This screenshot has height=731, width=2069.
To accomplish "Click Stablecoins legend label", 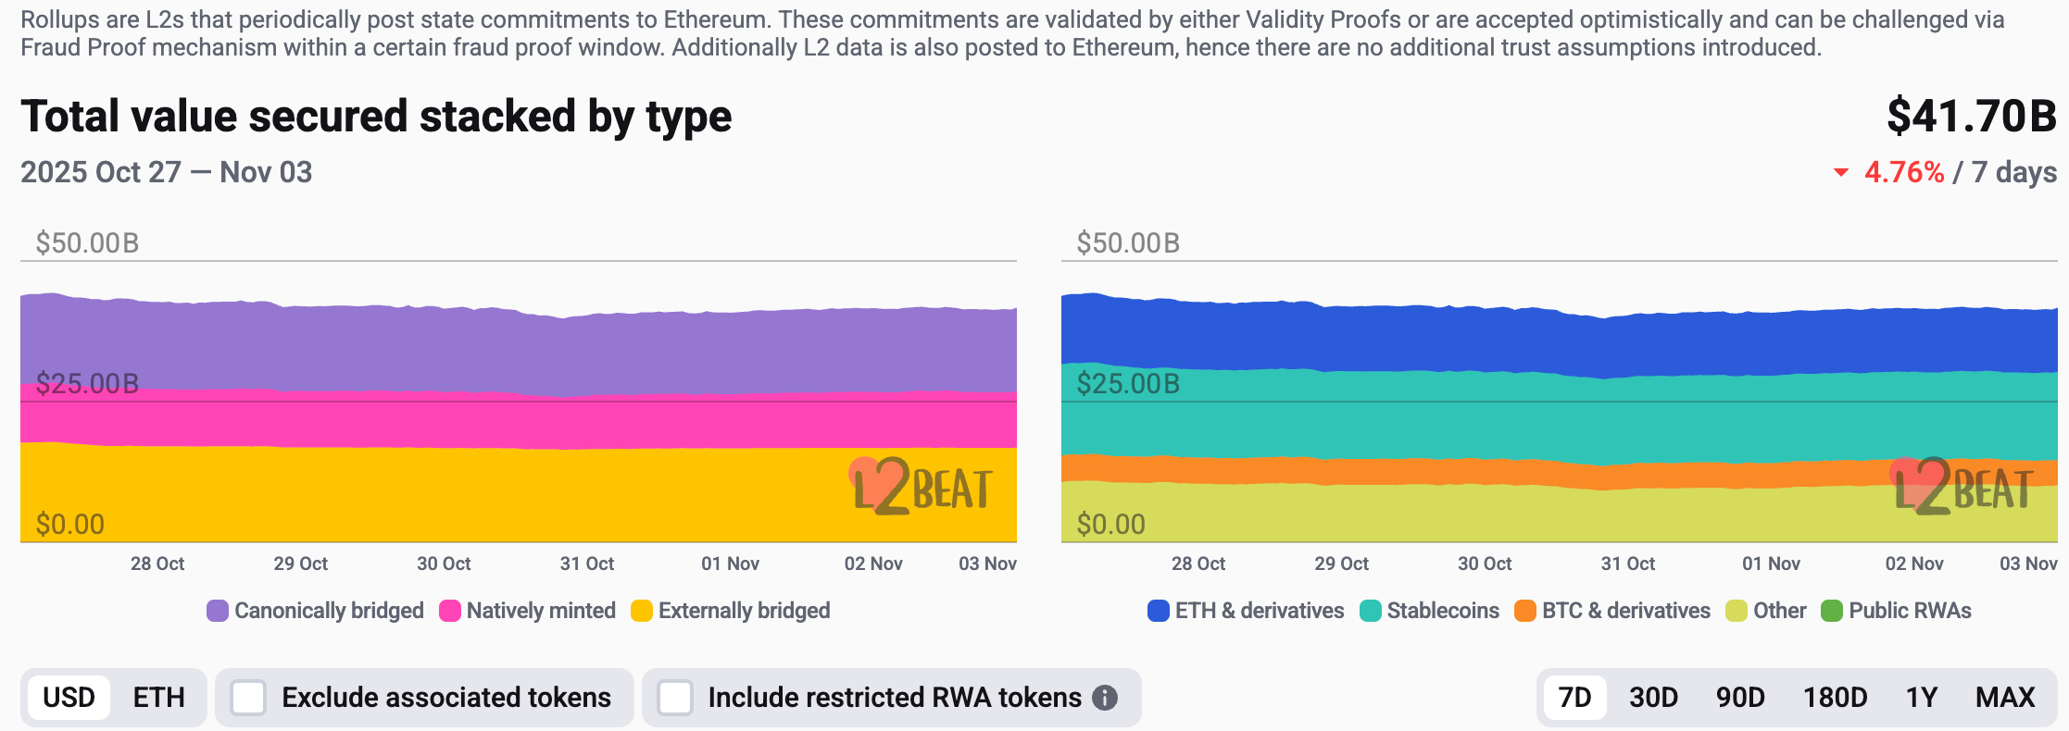I will pyautogui.click(x=1442, y=611).
